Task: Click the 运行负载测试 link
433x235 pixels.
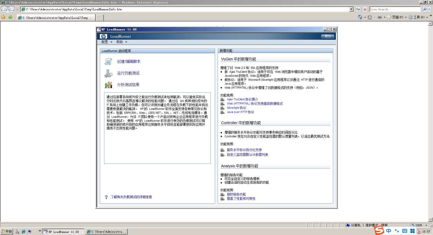Action: pyautogui.click(x=128, y=73)
